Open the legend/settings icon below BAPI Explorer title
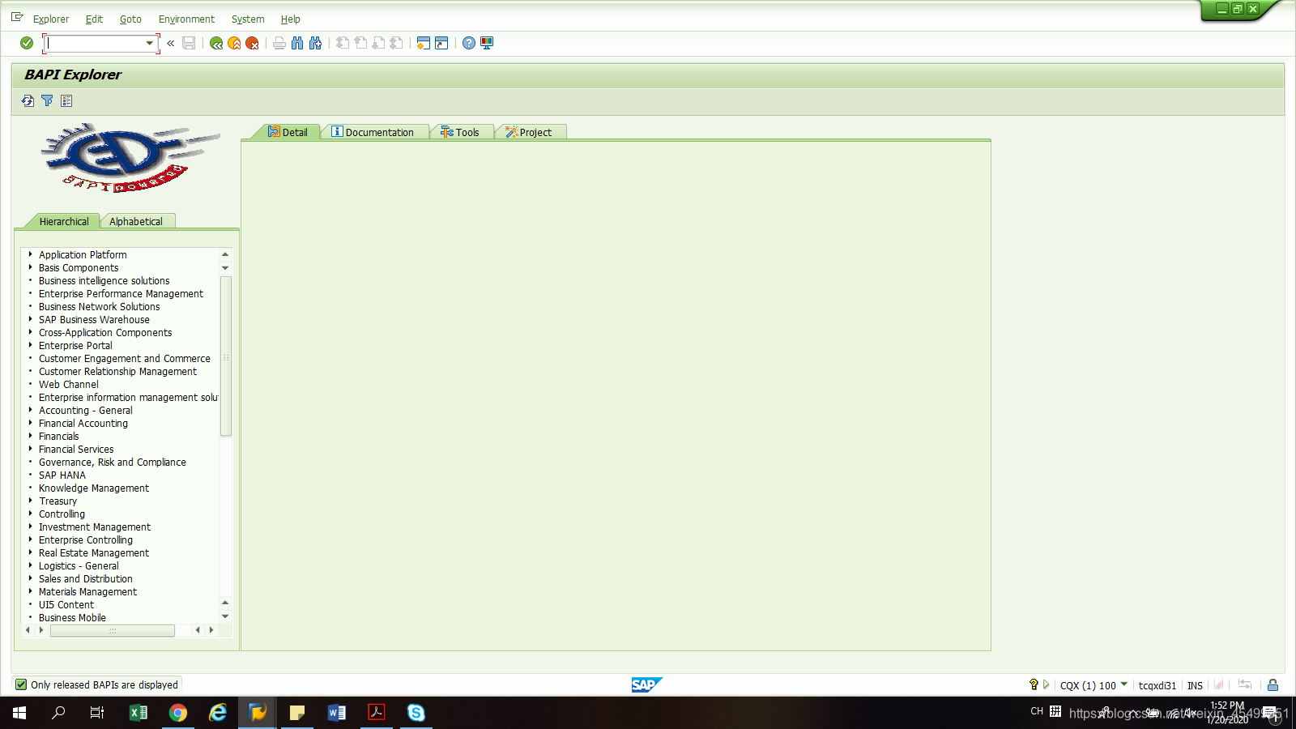Image resolution: width=1296 pixels, height=729 pixels. (66, 100)
